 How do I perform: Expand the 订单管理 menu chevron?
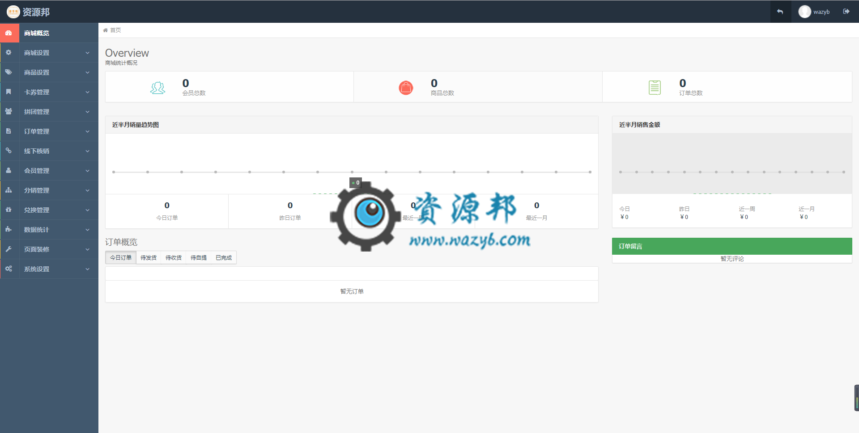pyautogui.click(x=87, y=131)
